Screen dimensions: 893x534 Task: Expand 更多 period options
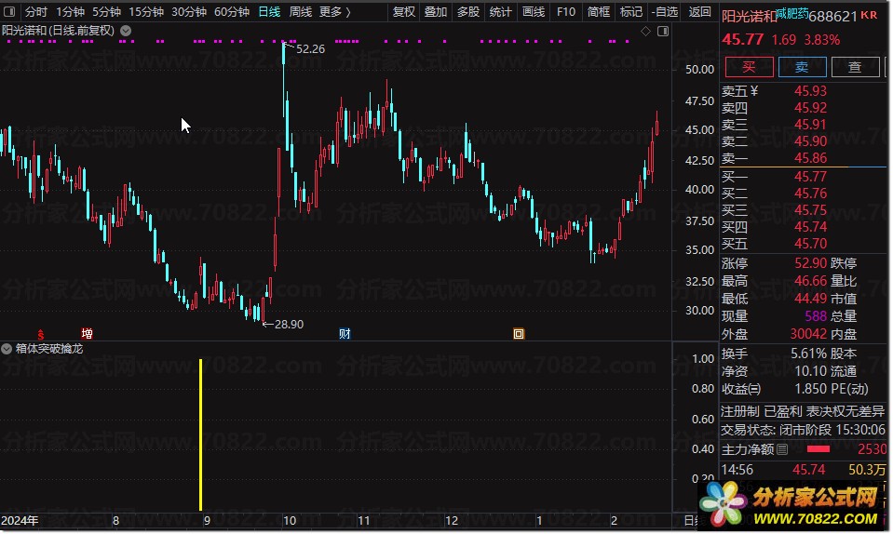tap(334, 11)
